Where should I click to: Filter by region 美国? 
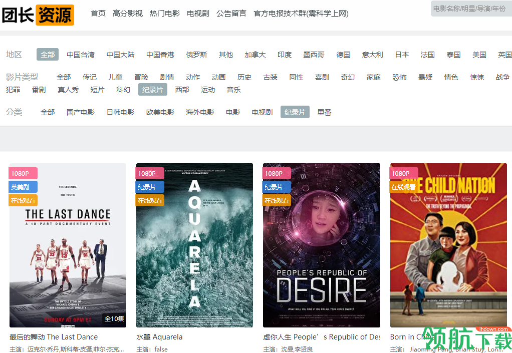pyautogui.click(x=479, y=55)
